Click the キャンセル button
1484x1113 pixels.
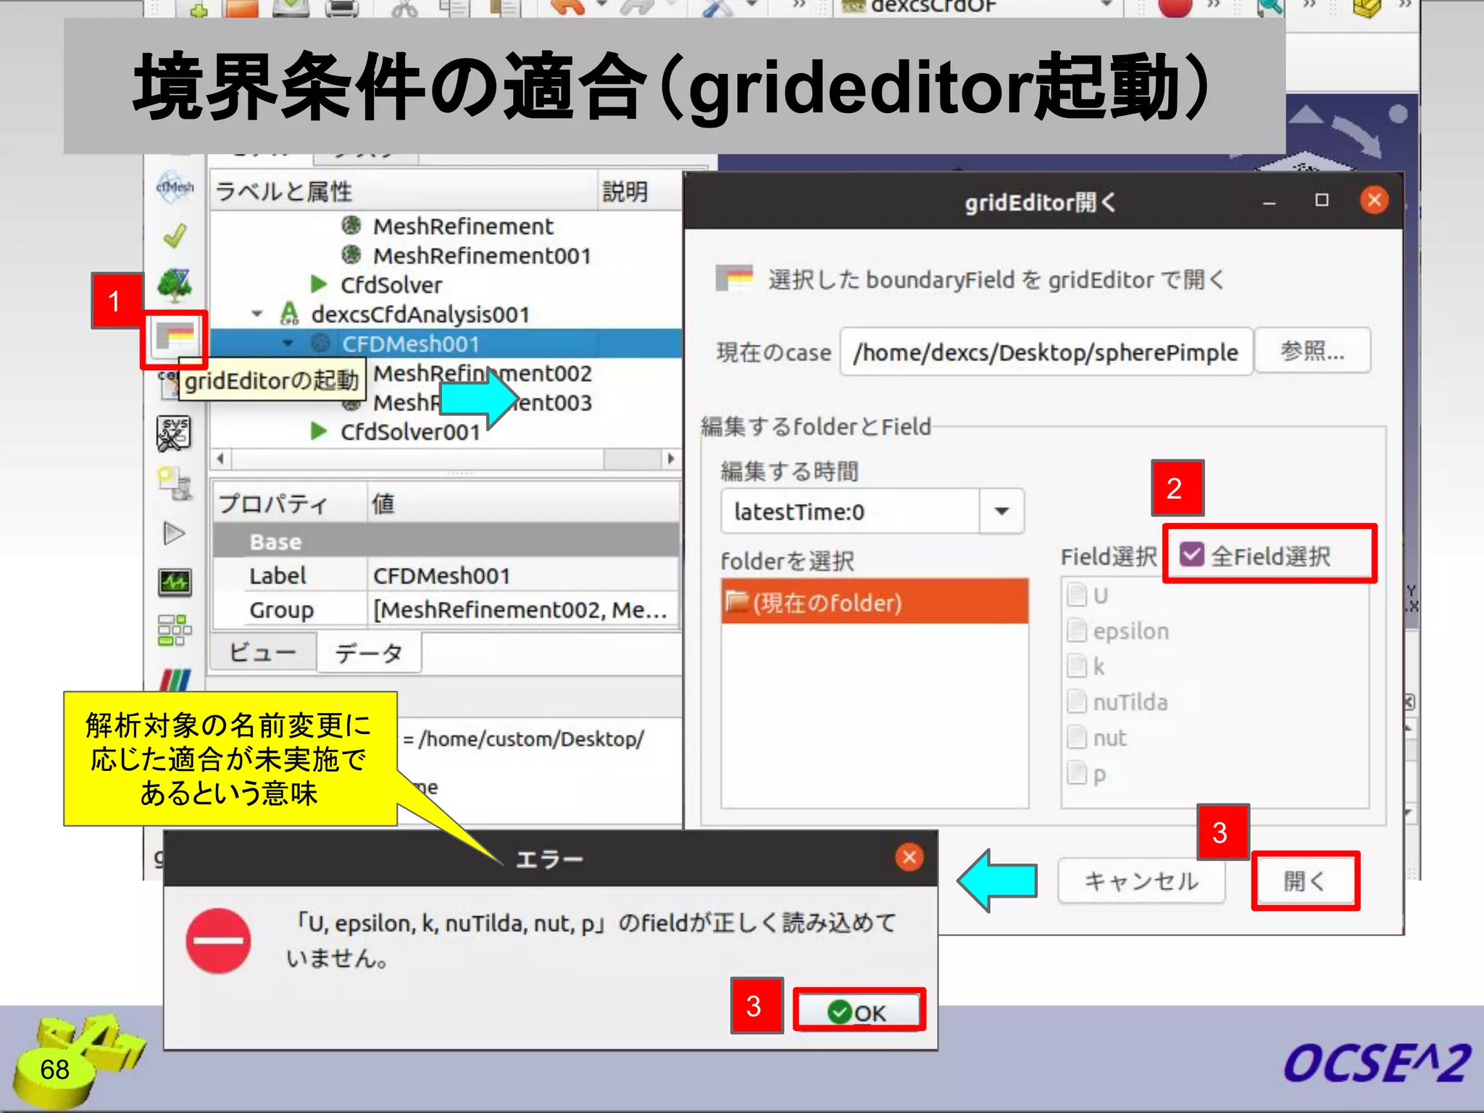pos(1141,880)
